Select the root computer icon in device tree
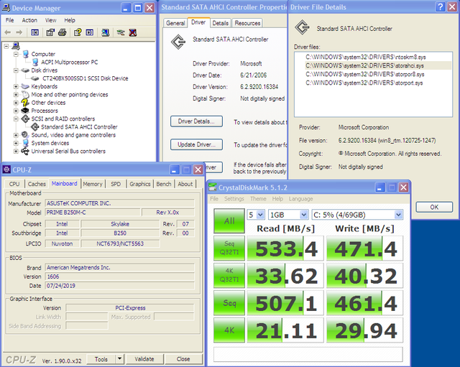Image resolution: width=460 pixels, height=367 pixels. (x=16, y=46)
